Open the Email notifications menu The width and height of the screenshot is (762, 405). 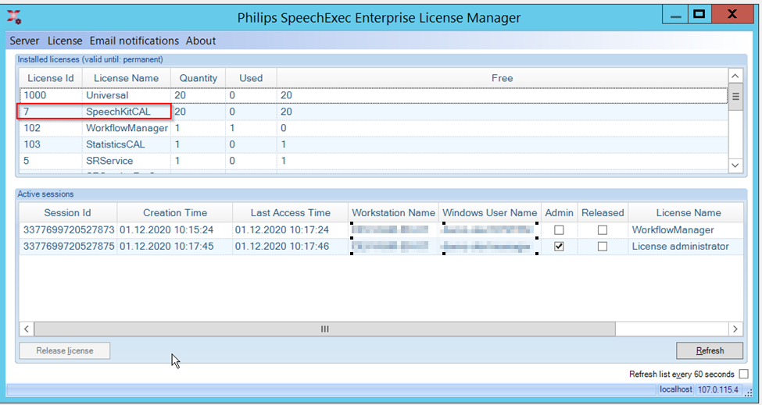134,41
